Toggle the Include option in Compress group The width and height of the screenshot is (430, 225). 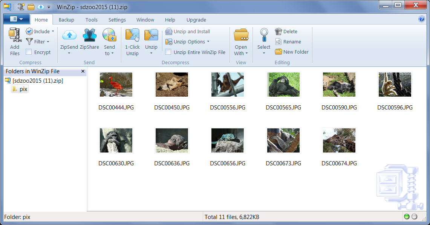pos(40,32)
